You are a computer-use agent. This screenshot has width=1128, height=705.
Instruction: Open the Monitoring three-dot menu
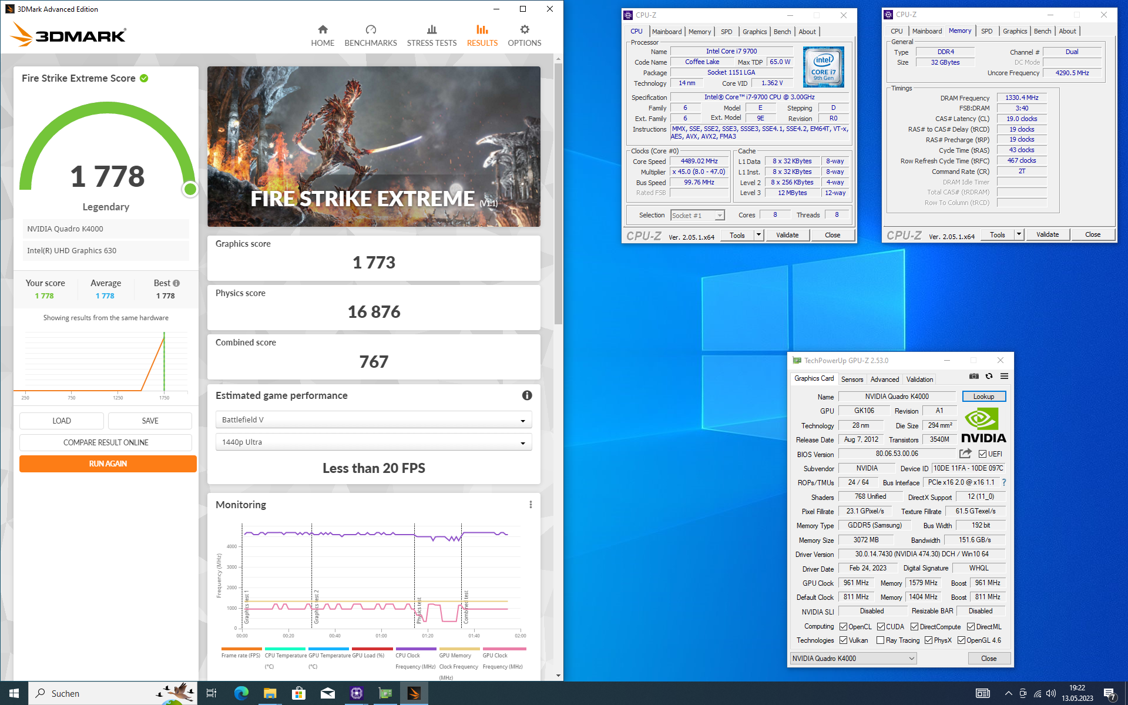coord(531,505)
